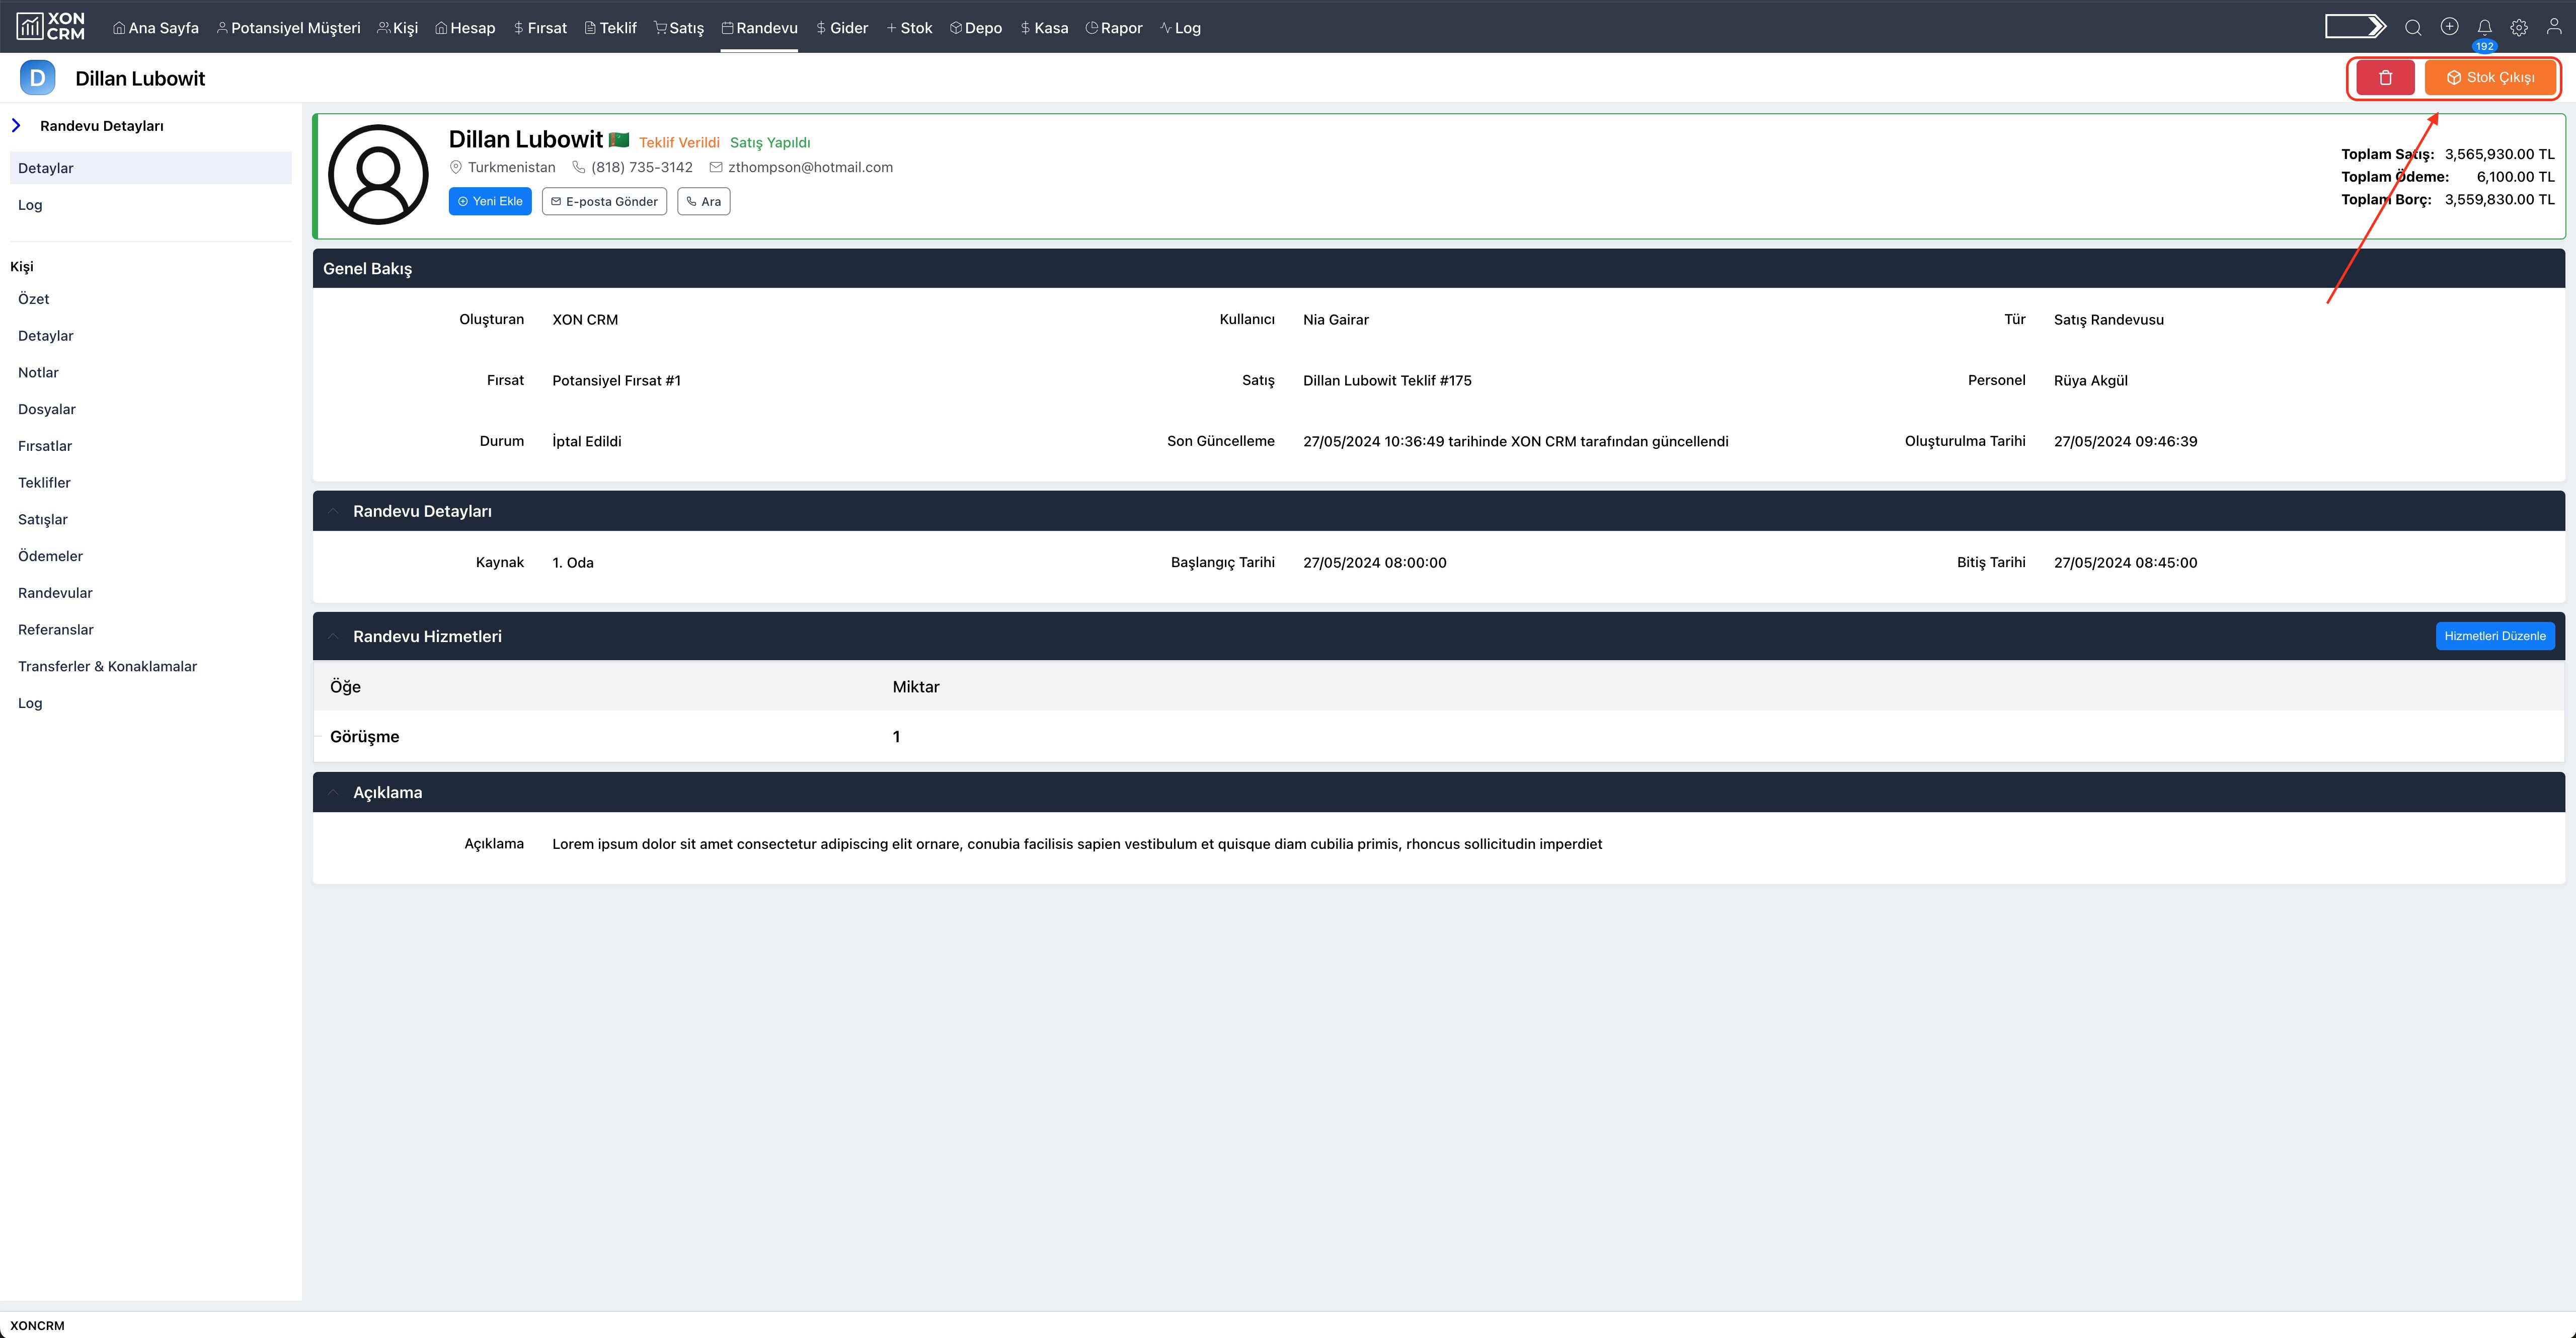Click the large profile avatar picture
The width and height of the screenshot is (2576, 1338).
pos(378,175)
